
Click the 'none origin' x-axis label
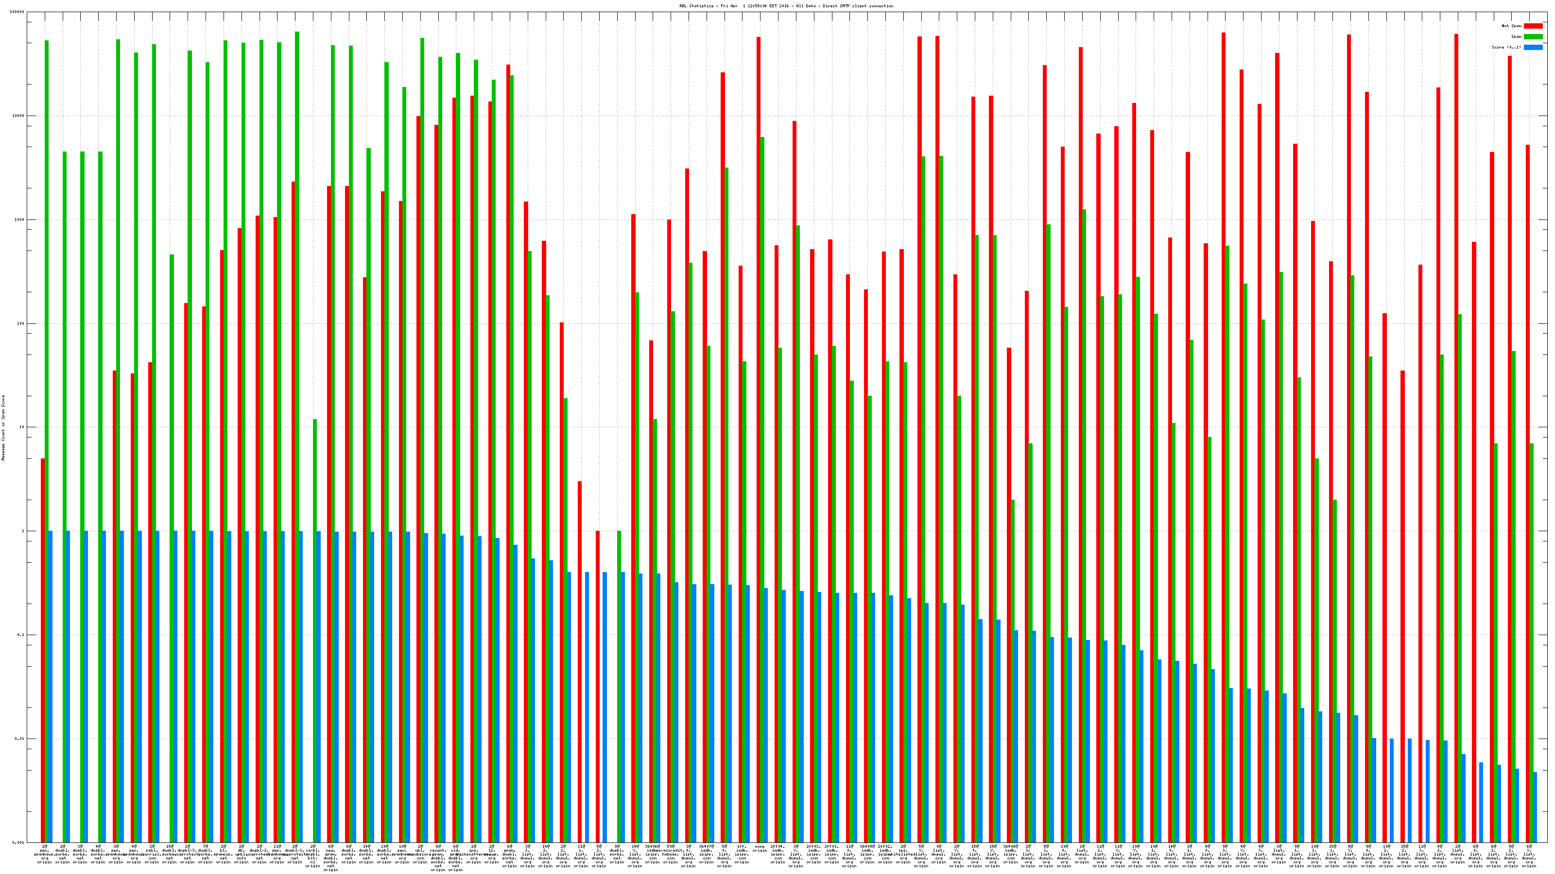tap(760, 848)
